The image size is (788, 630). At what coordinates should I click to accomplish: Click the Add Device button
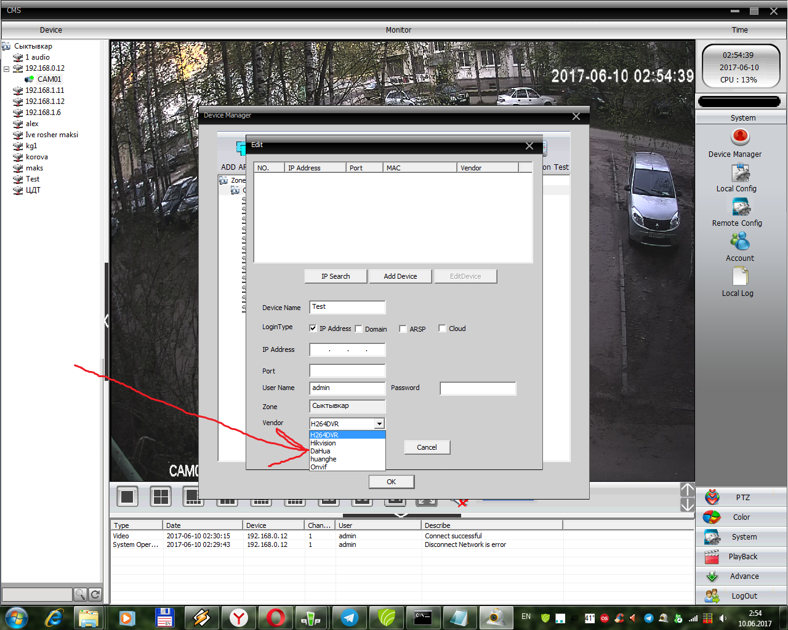(x=400, y=276)
